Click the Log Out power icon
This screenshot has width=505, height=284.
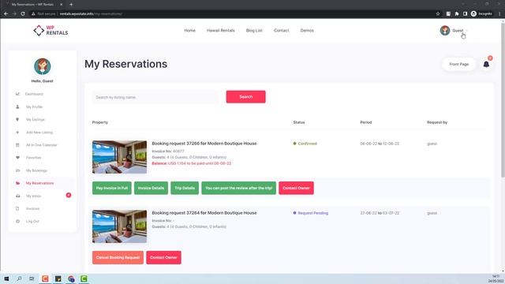point(17,221)
